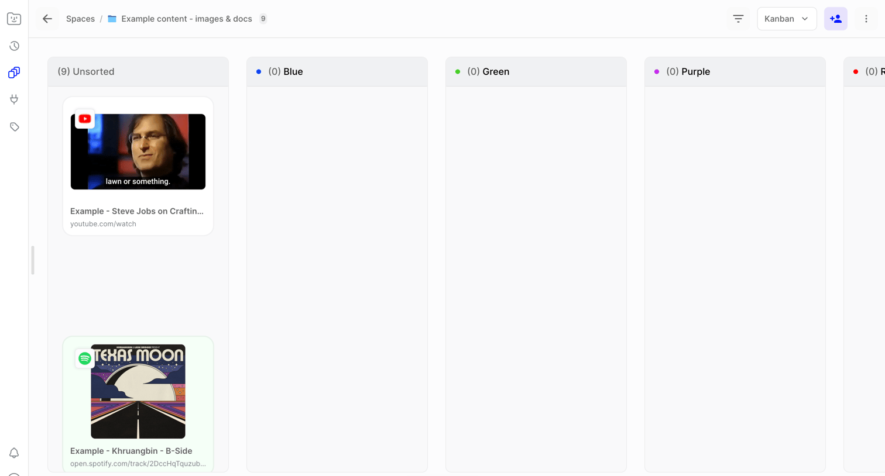
Task: Select the Green column header
Action: click(x=536, y=71)
